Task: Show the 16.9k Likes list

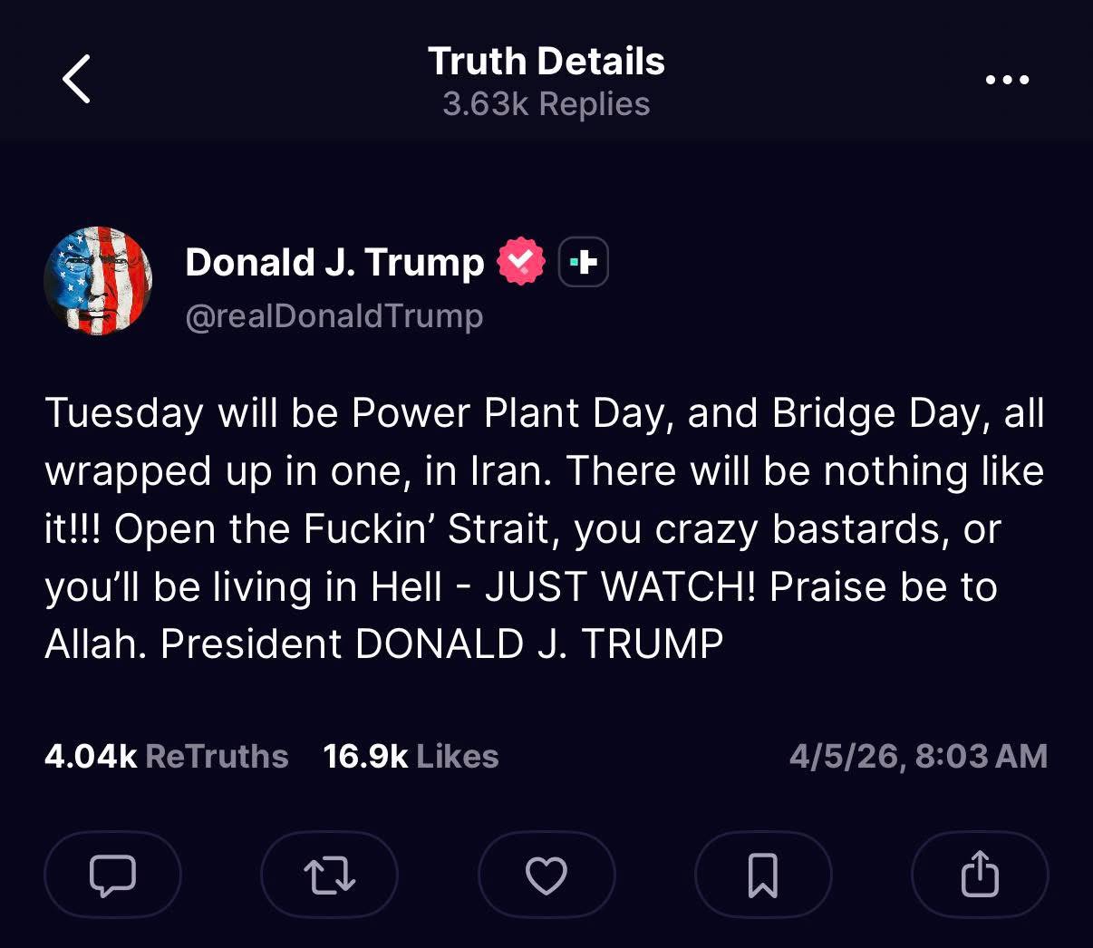Action: [411, 756]
